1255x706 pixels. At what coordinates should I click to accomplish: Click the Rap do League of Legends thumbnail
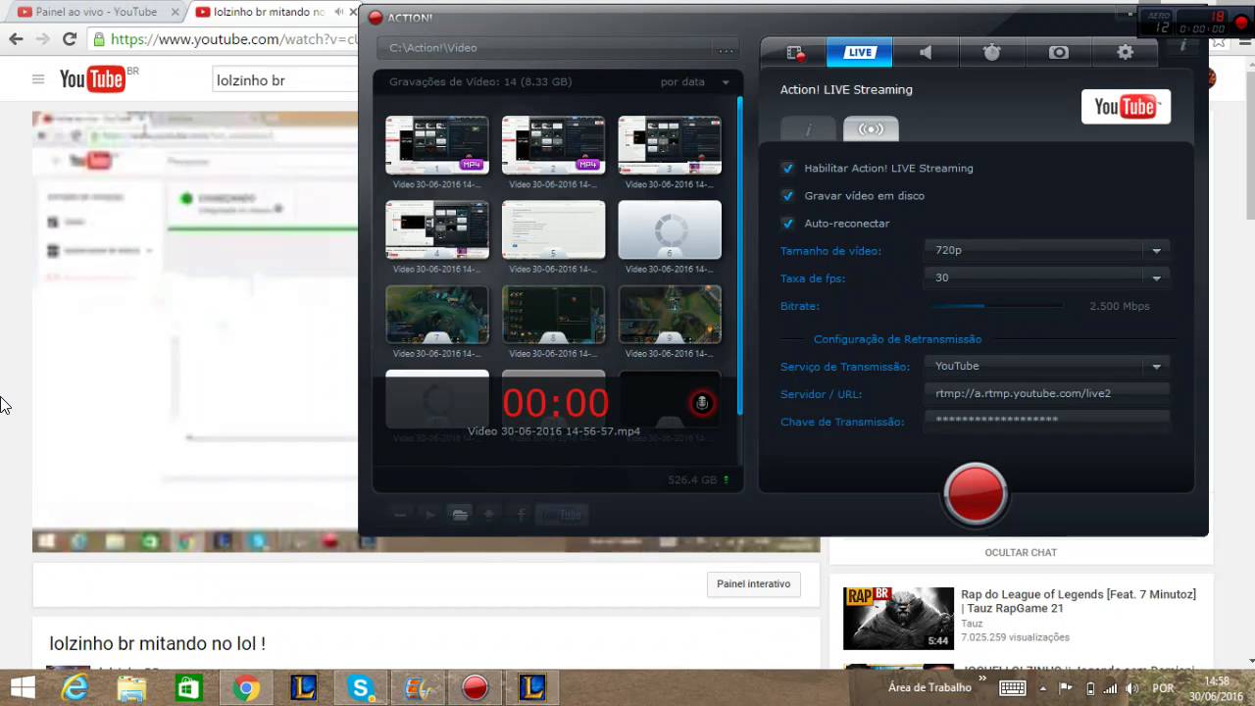898,618
